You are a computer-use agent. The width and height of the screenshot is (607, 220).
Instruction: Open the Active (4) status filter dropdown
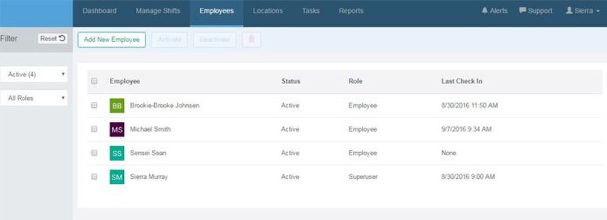34,74
